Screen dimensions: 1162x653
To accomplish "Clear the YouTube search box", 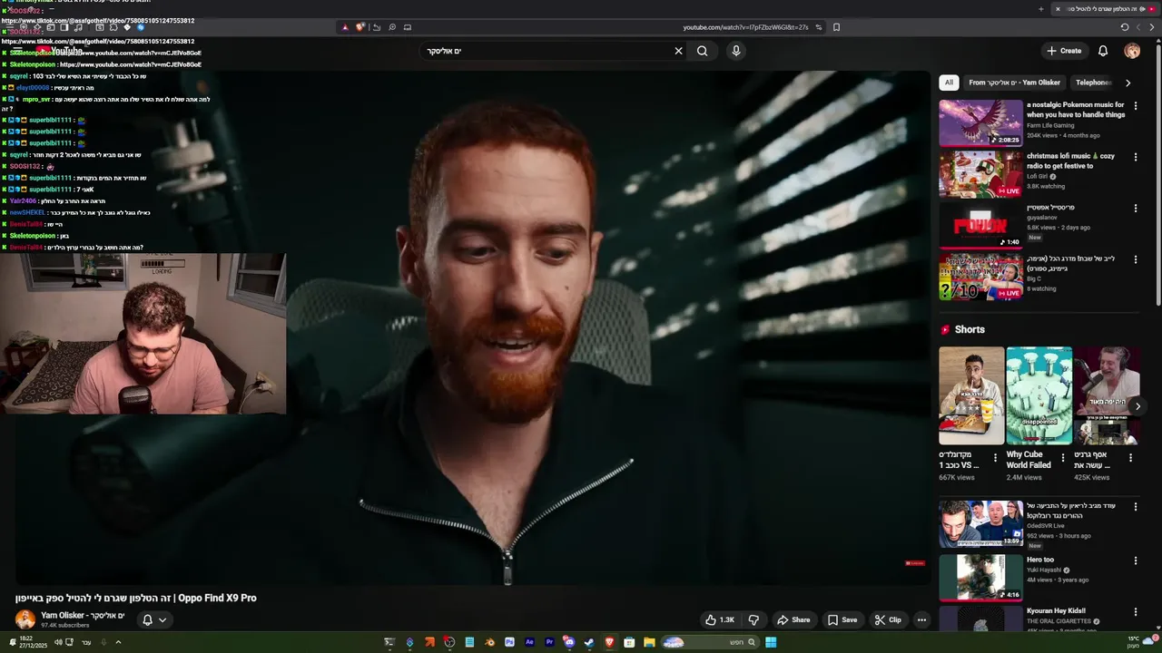I will (x=678, y=51).
